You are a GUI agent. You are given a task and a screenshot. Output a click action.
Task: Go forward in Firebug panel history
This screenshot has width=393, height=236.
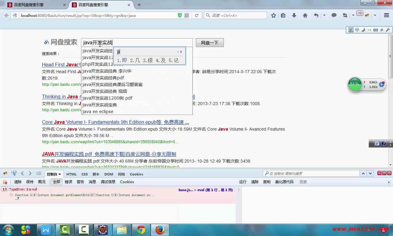(30, 174)
